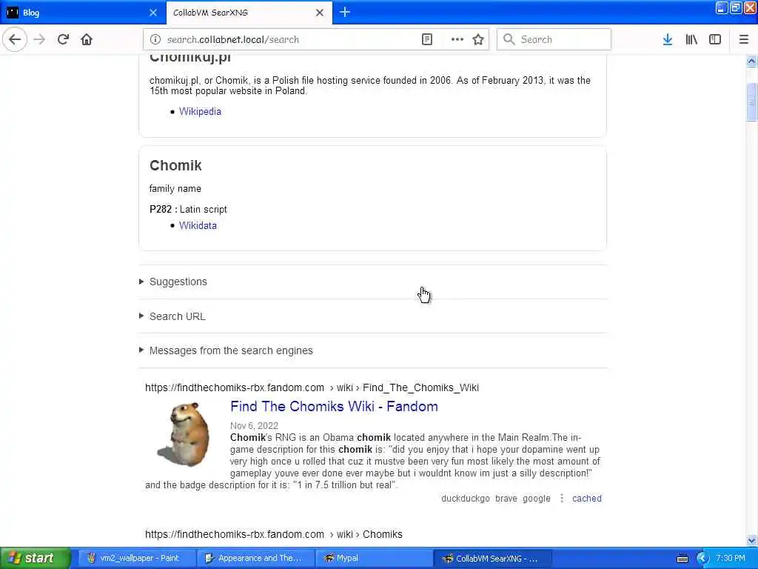Click the 'P282 : Latin script' text
Image resolution: width=758 pixels, height=569 pixels.
pos(188,209)
